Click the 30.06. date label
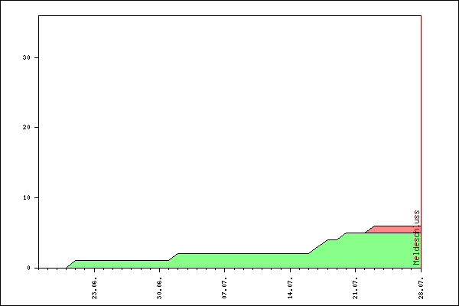The image size is (459, 306). point(160,285)
